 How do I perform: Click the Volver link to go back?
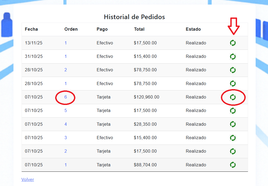pyautogui.click(x=28, y=180)
